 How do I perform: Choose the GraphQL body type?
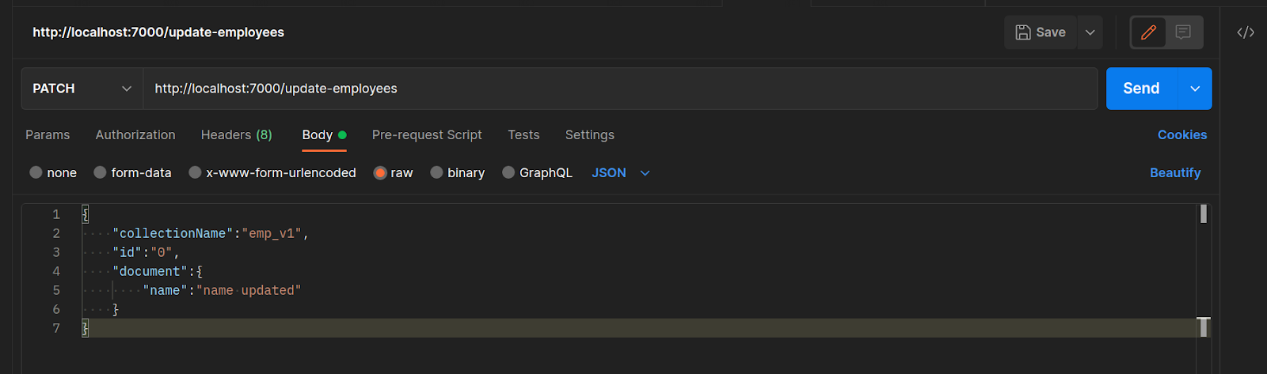coord(508,172)
